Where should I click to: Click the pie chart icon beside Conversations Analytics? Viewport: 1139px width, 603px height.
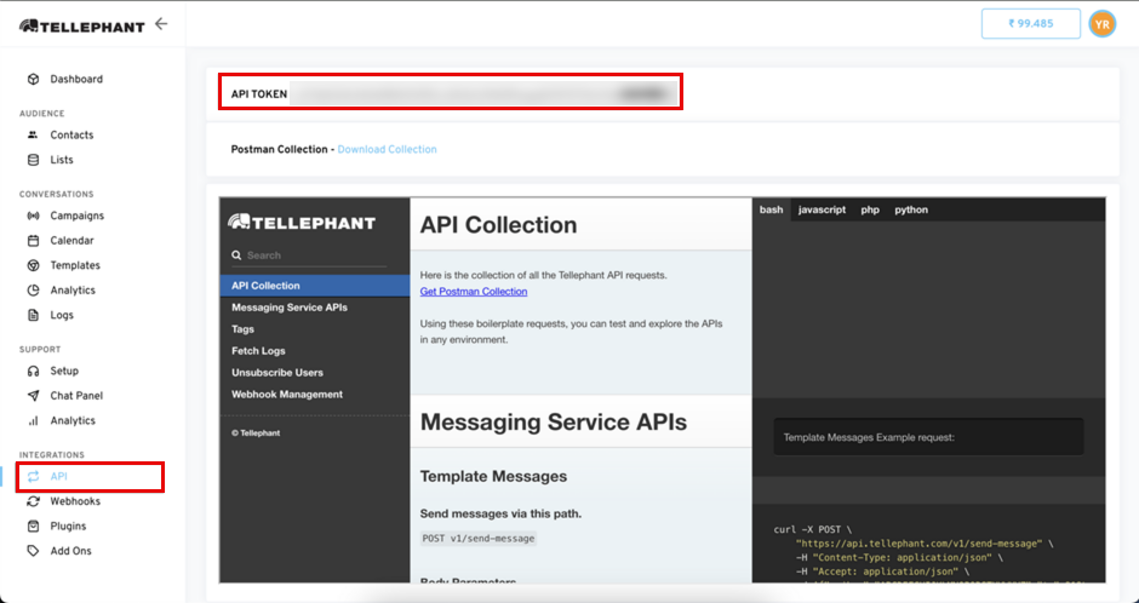pos(33,290)
